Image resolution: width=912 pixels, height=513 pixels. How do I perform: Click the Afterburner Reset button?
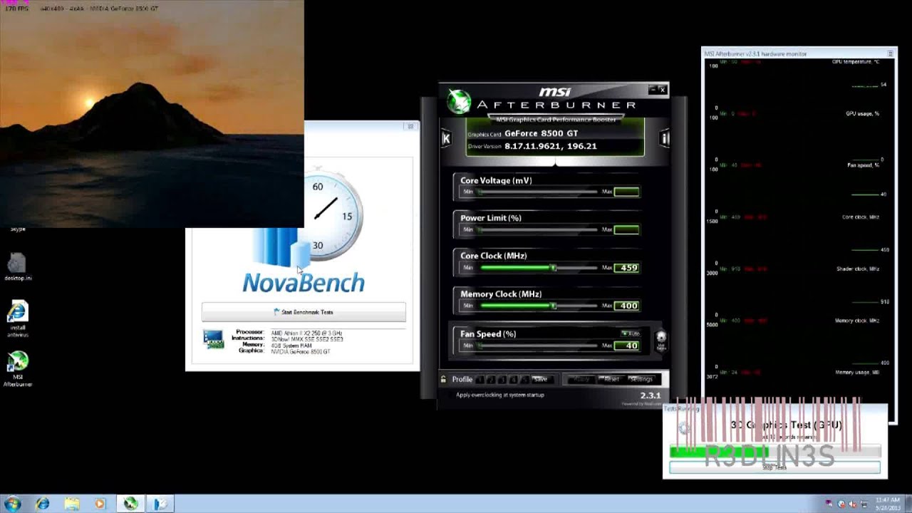point(611,379)
